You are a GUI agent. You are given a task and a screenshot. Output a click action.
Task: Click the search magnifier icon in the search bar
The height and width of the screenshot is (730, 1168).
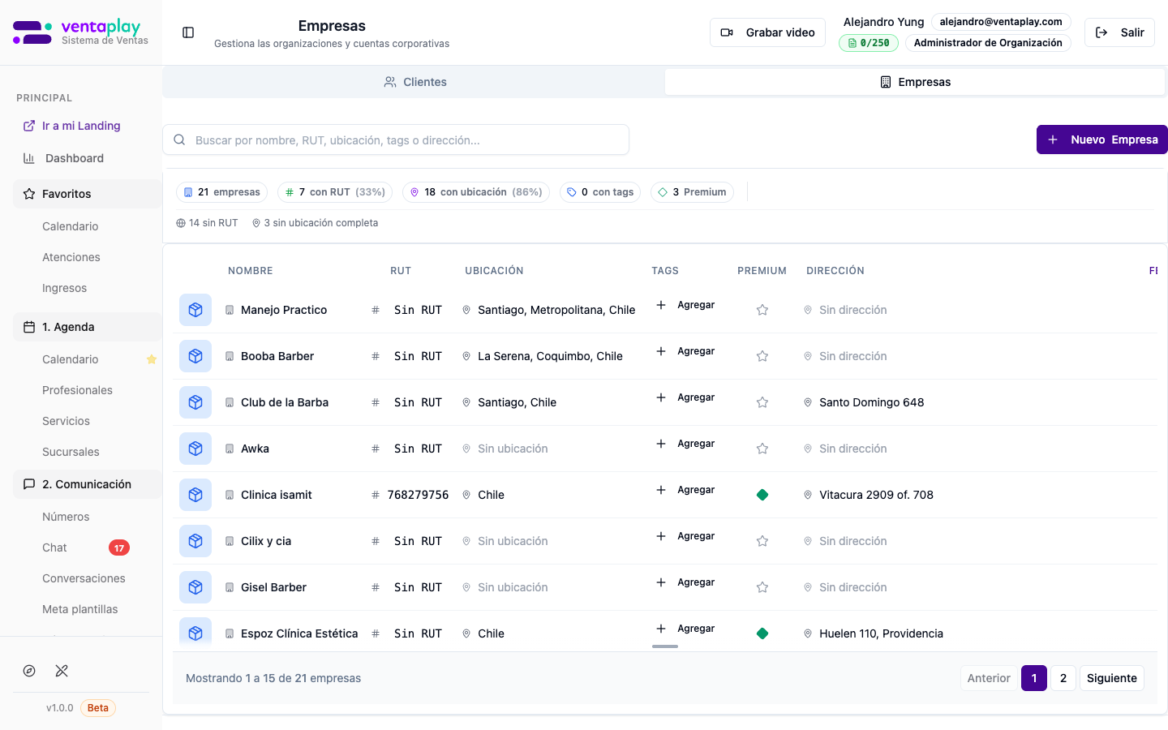(179, 140)
